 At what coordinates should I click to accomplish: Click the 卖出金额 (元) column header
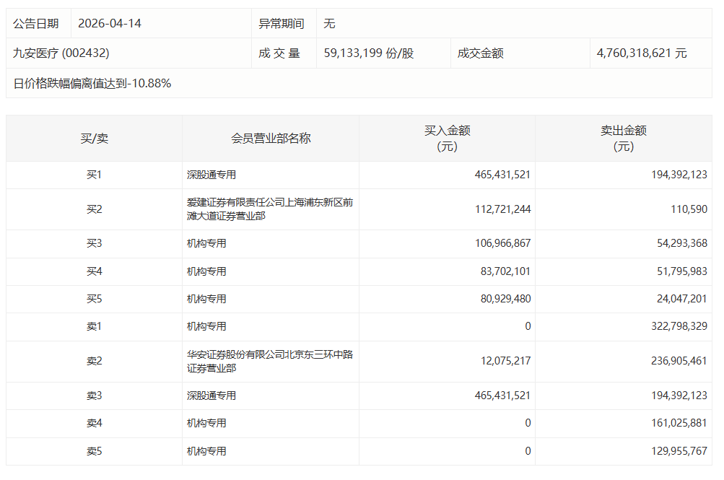pyautogui.click(x=624, y=138)
